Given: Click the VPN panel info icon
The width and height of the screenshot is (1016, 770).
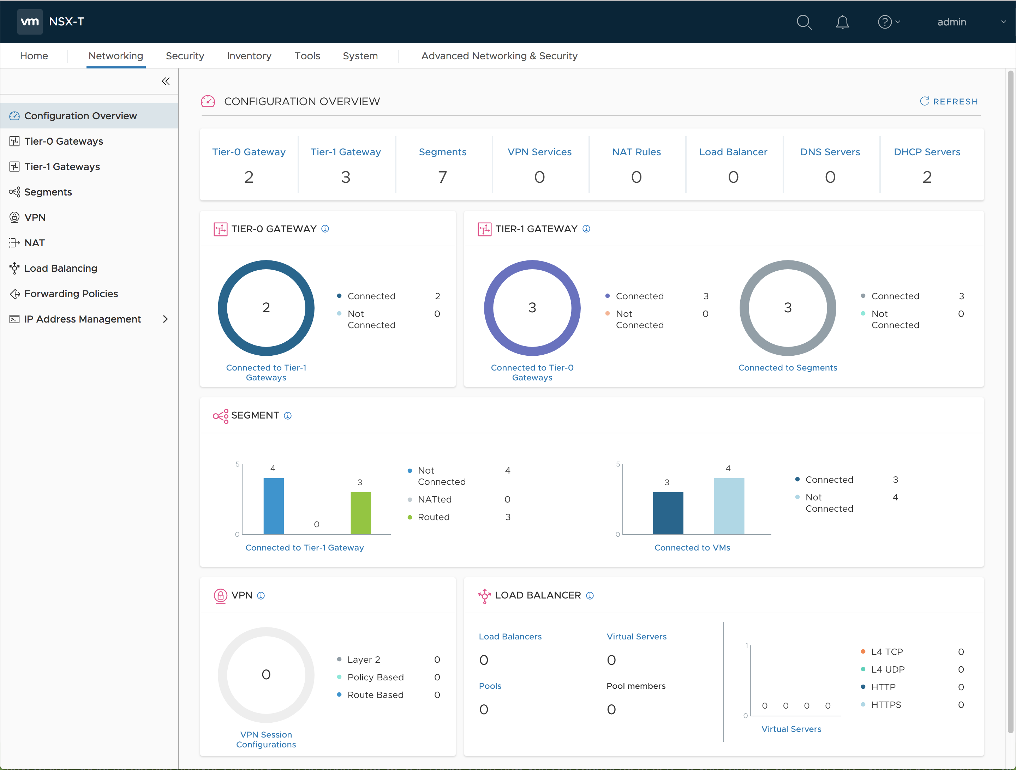Looking at the screenshot, I should pos(261,596).
